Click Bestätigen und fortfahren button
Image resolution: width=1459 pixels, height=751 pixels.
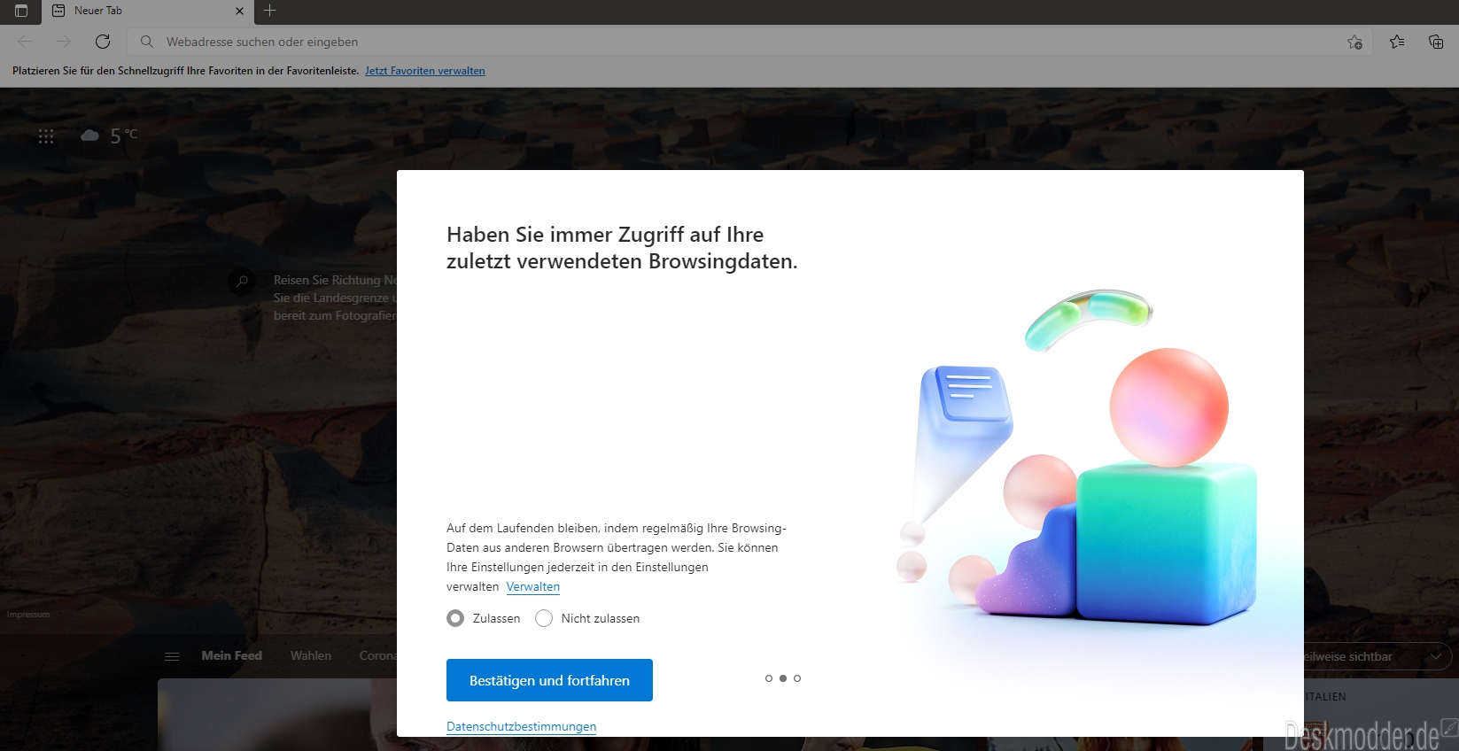pyautogui.click(x=549, y=680)
